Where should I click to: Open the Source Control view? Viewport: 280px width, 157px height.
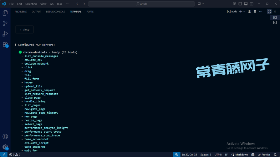(x=5, y=23)
